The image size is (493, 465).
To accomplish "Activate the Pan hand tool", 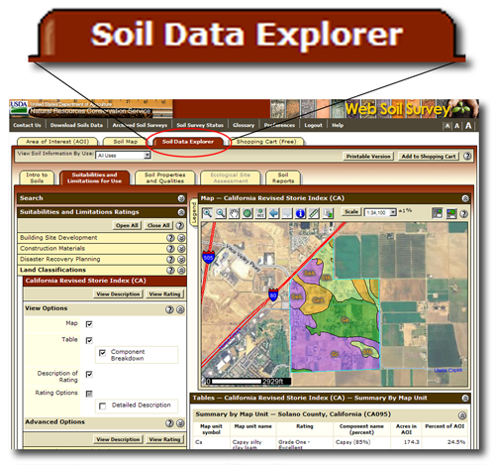I will pos(234,213).
